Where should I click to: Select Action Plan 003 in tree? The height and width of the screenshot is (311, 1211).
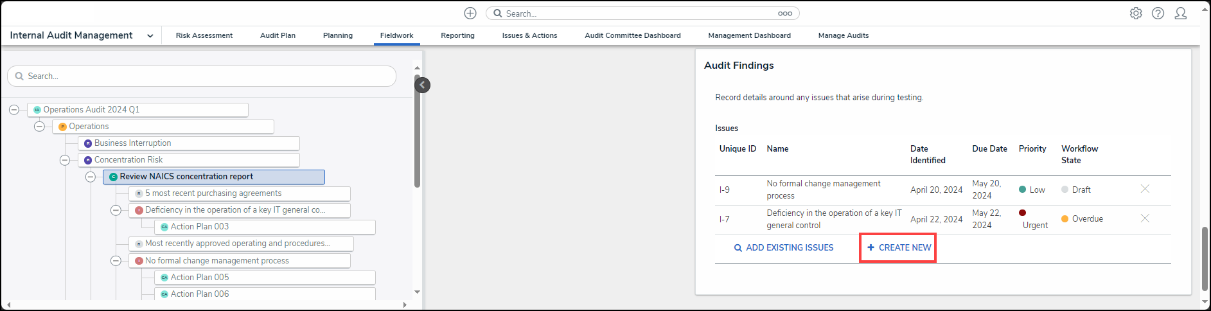point(200,227)
